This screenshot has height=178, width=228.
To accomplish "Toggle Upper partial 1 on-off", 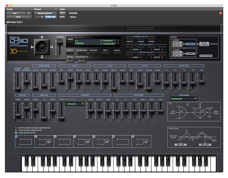I will [151, 55].
